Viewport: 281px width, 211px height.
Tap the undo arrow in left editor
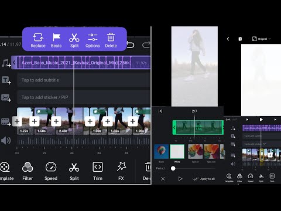click(131, 45)
